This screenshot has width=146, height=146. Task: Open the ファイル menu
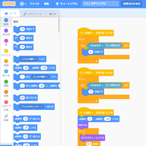point(34,4)
